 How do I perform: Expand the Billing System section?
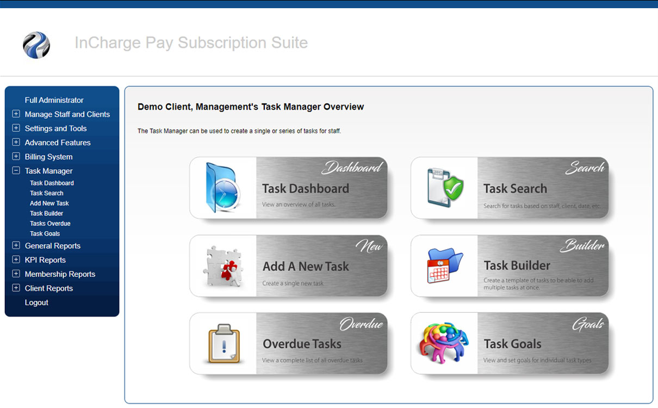16,157
